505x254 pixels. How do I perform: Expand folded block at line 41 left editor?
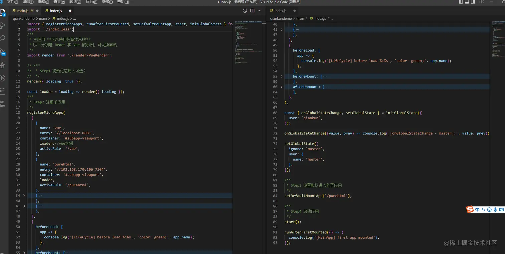tap(24, 206)
